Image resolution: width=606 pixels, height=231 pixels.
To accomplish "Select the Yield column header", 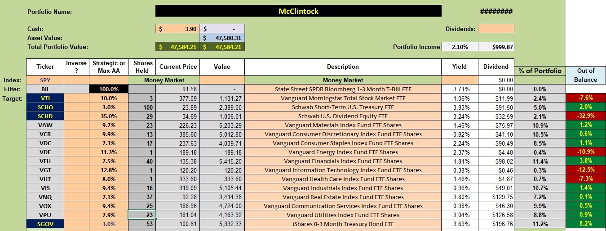I will click(460, 67).
